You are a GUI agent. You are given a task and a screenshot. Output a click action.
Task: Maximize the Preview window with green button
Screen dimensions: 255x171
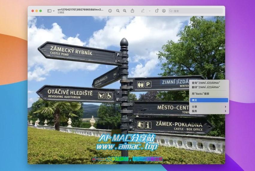[x=40, y=11]
